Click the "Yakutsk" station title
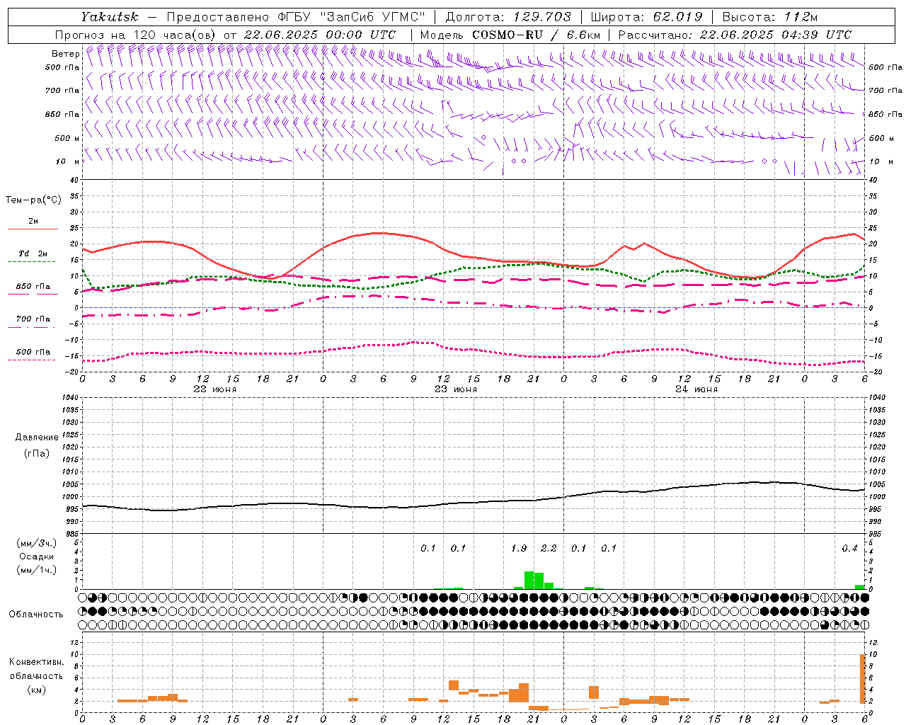The image size is (906, 725). pyautogui.click(x=109, y=17)
